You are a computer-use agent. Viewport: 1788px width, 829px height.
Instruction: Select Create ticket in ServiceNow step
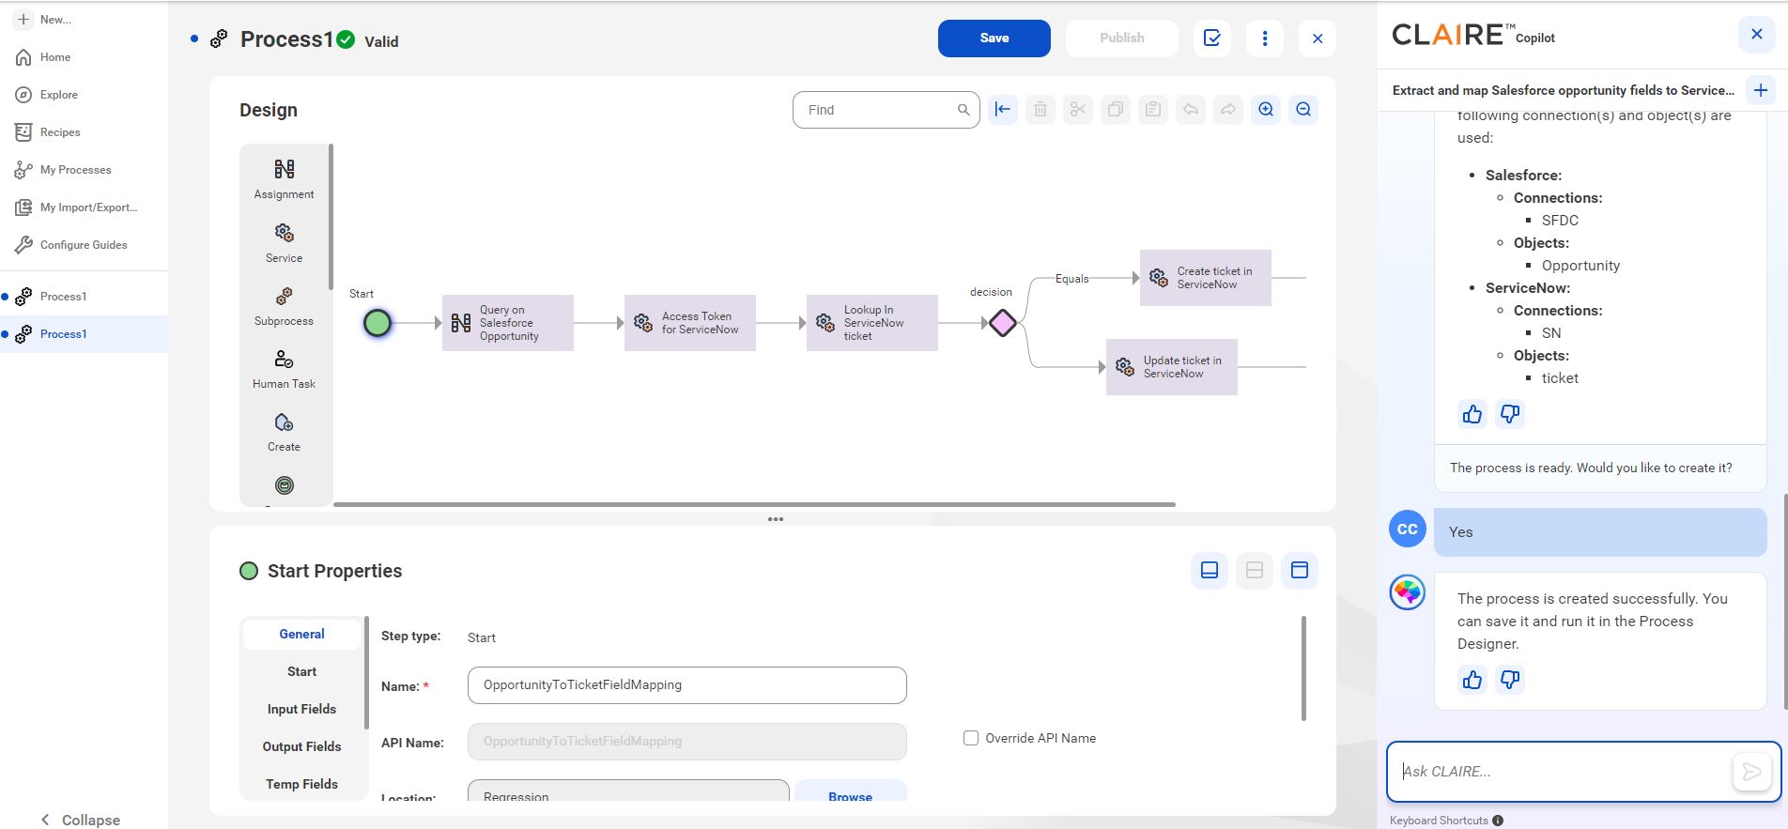pos(1206,278)
